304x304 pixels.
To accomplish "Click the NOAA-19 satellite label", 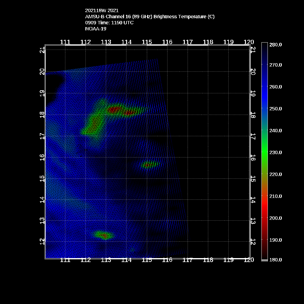I will click(x=96, y=29).
